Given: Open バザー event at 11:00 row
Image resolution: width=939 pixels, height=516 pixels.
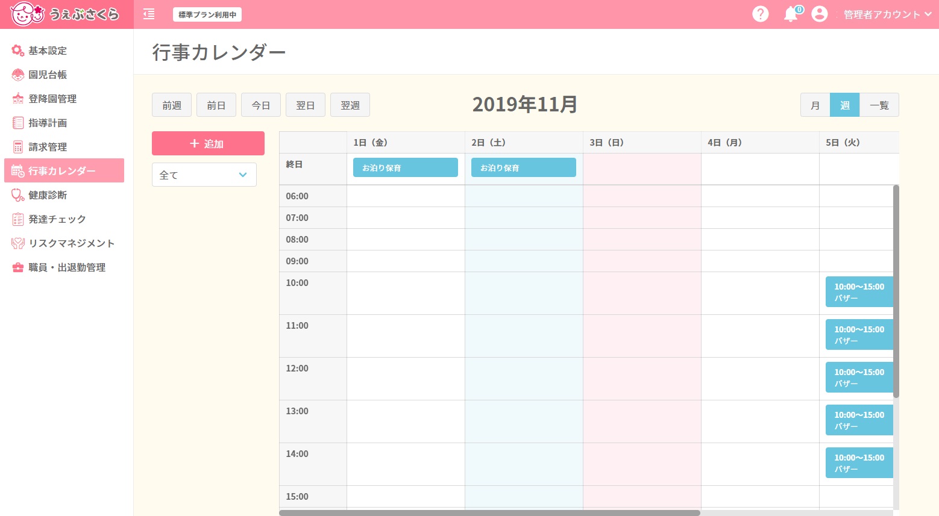Looking at the screenshot, I should click(x=859, y=335).
